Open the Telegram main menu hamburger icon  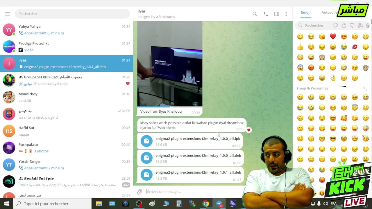point(7,14)
